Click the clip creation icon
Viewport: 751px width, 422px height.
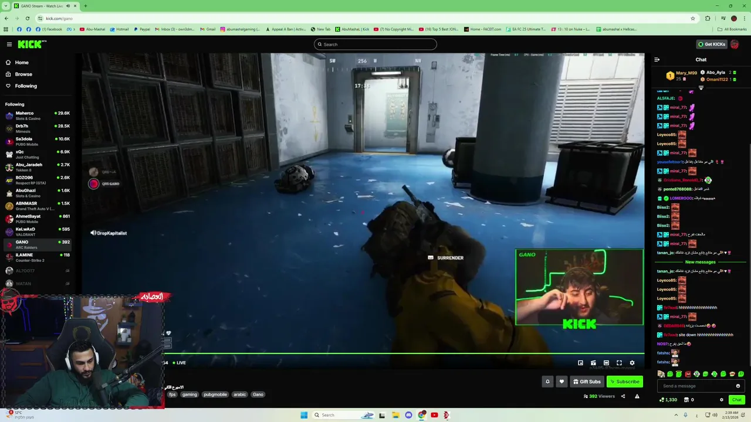[593, 363]
